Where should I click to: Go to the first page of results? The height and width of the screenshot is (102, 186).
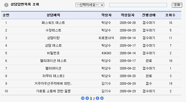tap(83, 98)
